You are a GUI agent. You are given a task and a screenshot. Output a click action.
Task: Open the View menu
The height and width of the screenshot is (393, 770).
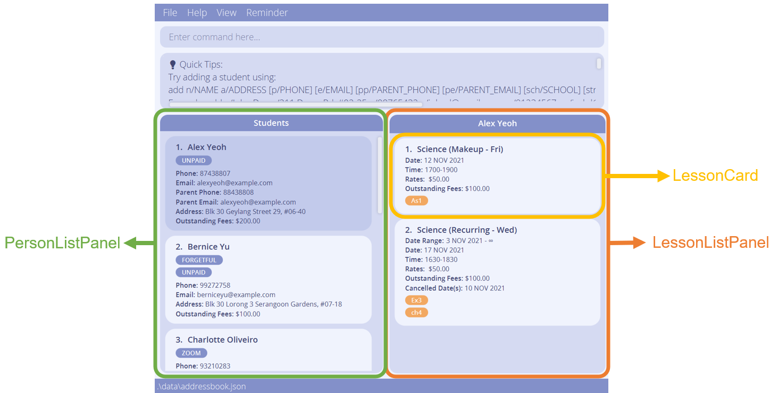tap(227, 13)
